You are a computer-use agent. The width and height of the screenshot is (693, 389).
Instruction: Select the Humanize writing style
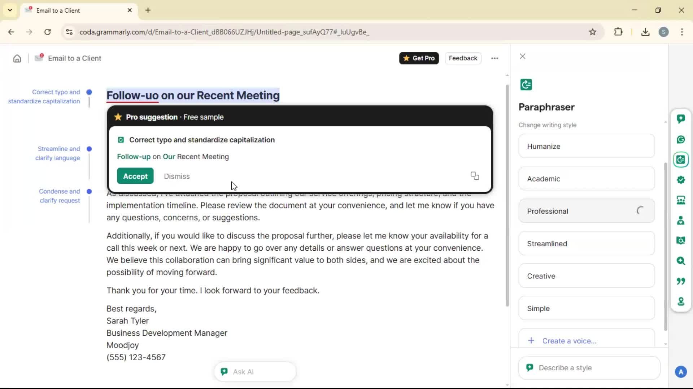tap(586, 146)
